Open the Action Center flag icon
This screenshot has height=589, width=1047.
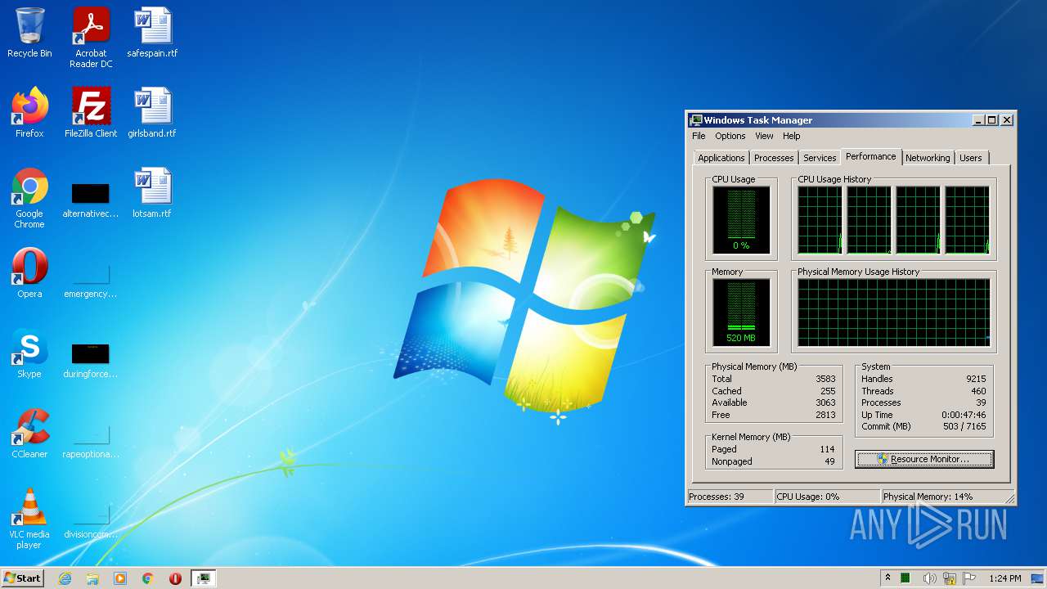(970, 578)
